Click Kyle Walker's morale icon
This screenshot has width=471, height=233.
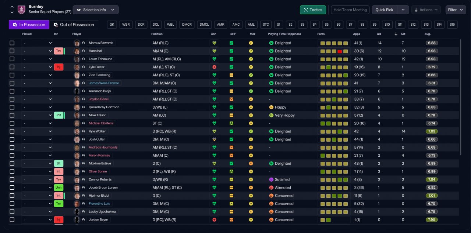(251, 131)
